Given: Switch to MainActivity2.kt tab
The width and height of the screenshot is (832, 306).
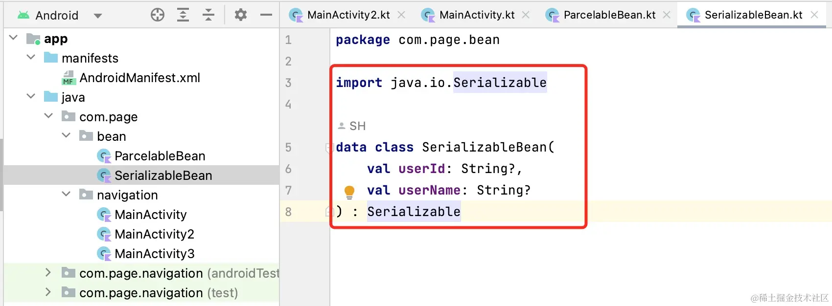Looking at the screenshot, I should [348, 15].
